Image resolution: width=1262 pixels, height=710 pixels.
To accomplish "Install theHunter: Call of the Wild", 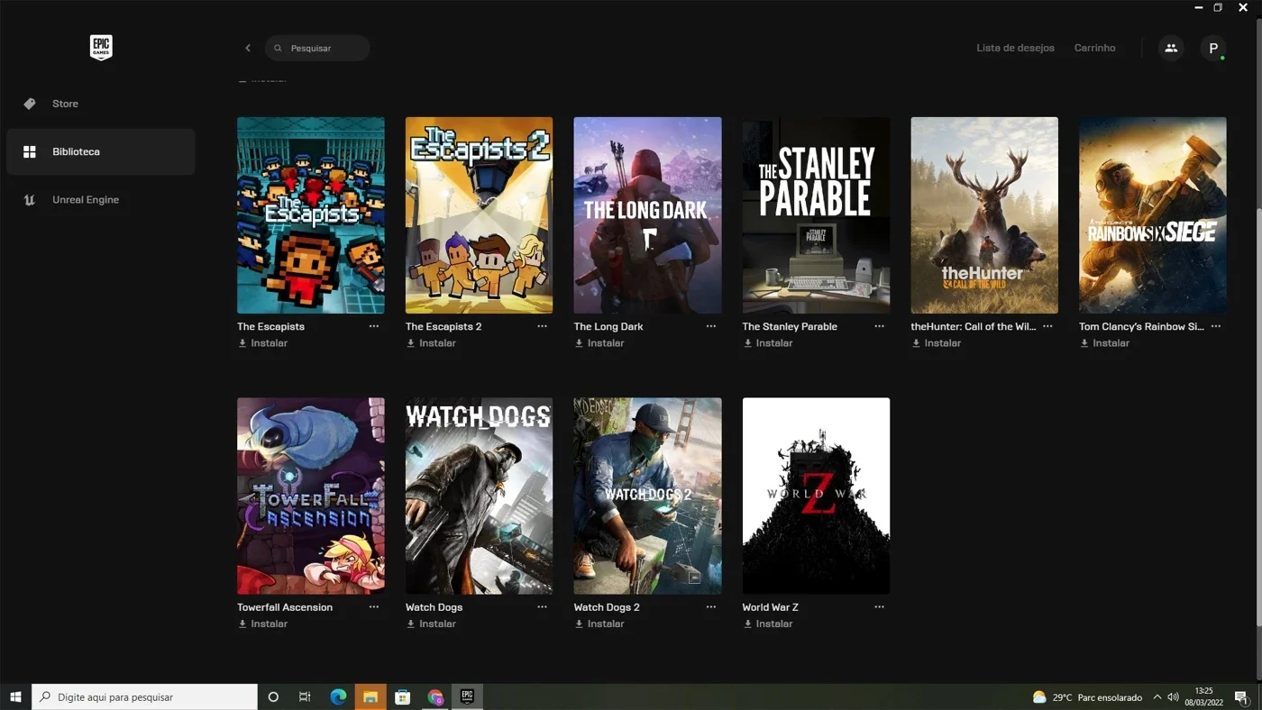I will (937, 343).
